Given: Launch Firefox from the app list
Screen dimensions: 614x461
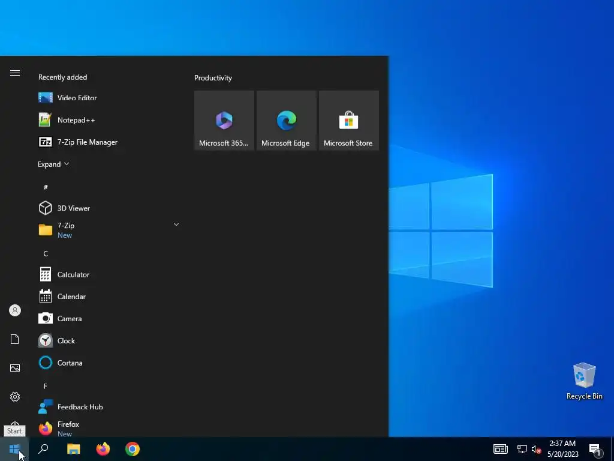Looking at the screenshot, I should tap(108, 429).
